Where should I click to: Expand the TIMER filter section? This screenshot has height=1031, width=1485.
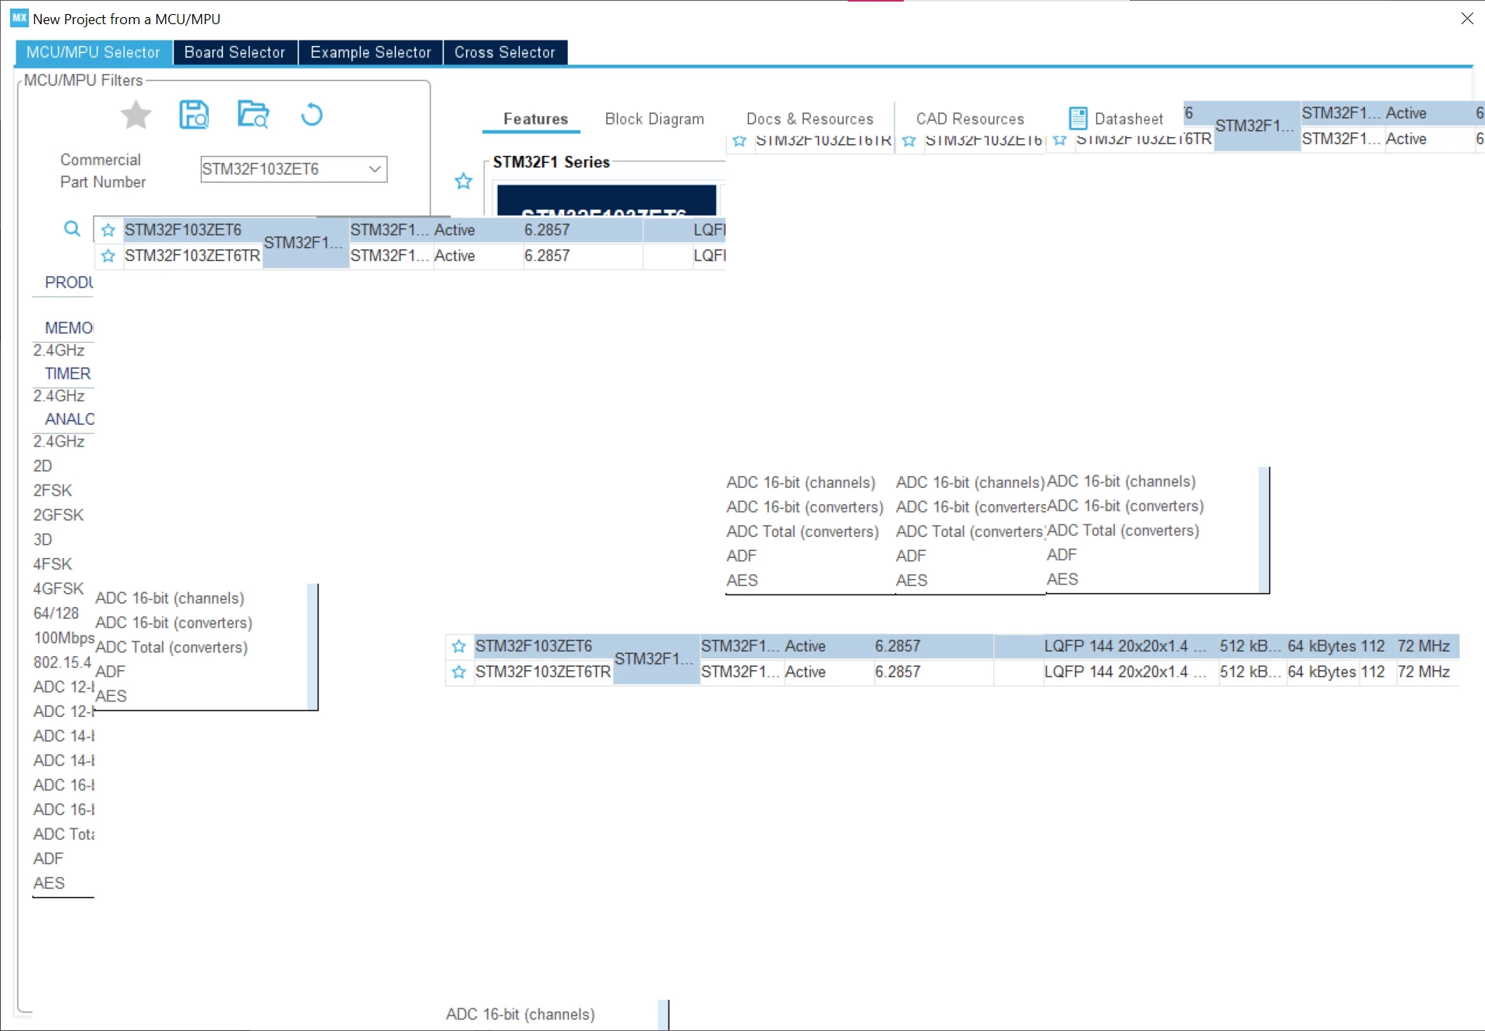(68, 373)
